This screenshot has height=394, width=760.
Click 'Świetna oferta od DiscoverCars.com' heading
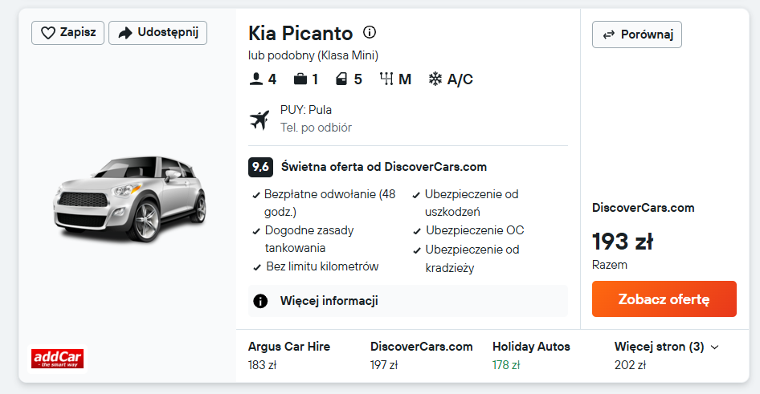(x=384, y=167)
